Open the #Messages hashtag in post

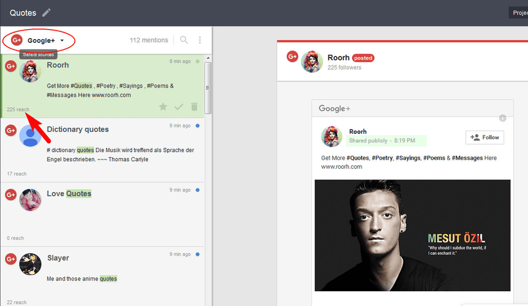467,158
